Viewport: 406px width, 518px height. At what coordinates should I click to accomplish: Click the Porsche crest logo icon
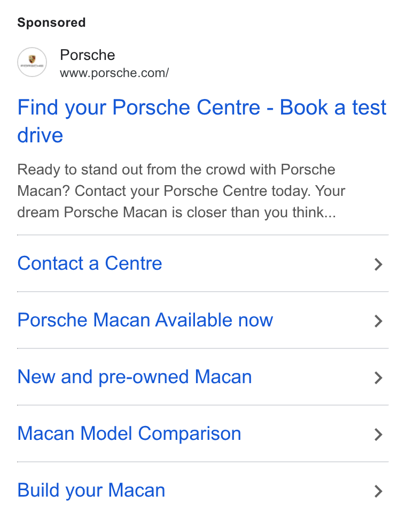coord(32,62)
